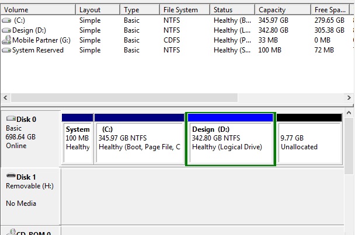Select the Disk 0 Basic 698.64 GB label

point(30,139)
